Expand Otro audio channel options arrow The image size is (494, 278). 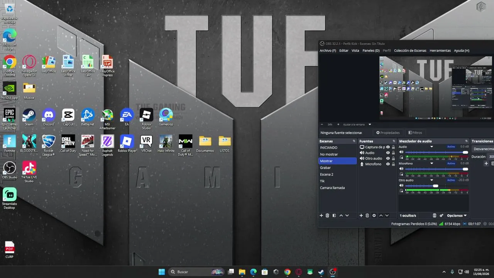pos(431,180)
